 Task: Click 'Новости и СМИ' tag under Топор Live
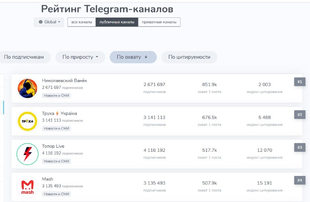point(56,161)
